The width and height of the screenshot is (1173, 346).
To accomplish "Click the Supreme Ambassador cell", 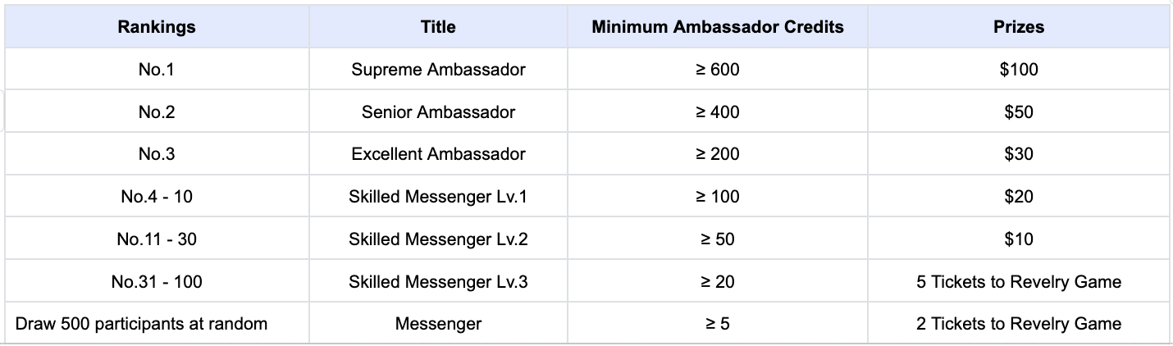I will (438, 70).
